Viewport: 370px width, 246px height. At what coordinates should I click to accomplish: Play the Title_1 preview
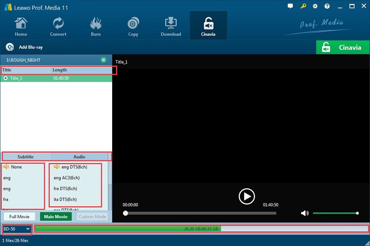(x=246, y=196)
